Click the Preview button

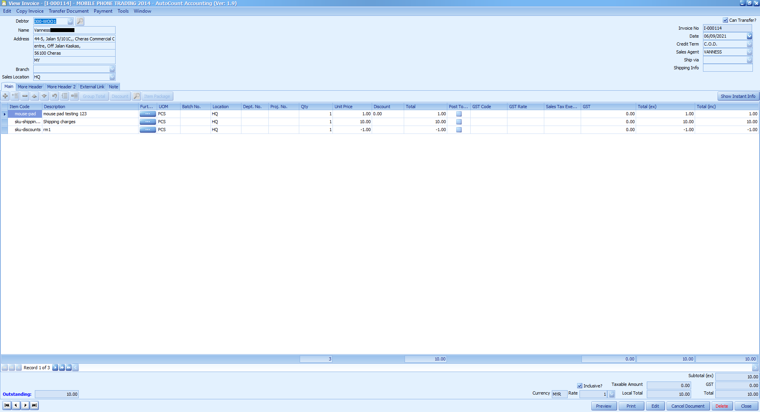point(604,406)
